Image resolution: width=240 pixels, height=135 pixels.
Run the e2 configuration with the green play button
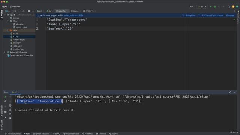tap(211, 7)
